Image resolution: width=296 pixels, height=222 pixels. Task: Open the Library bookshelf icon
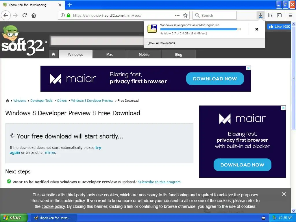270,15
